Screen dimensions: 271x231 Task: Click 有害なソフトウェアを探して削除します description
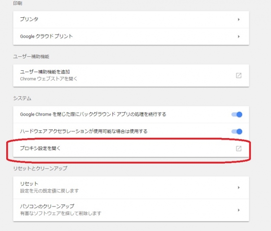tap(61, 213)
